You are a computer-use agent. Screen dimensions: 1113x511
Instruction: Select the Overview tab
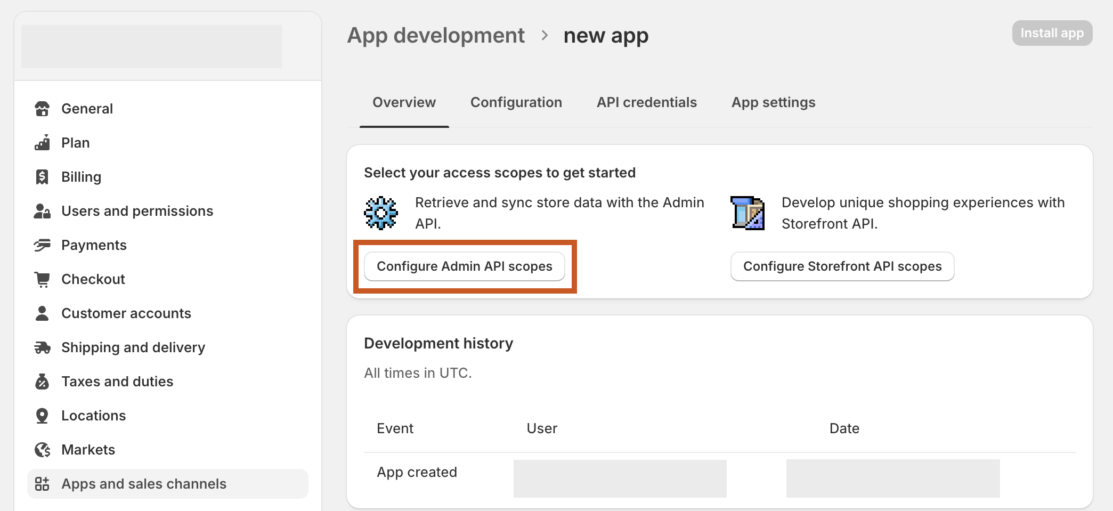point(404,102)
